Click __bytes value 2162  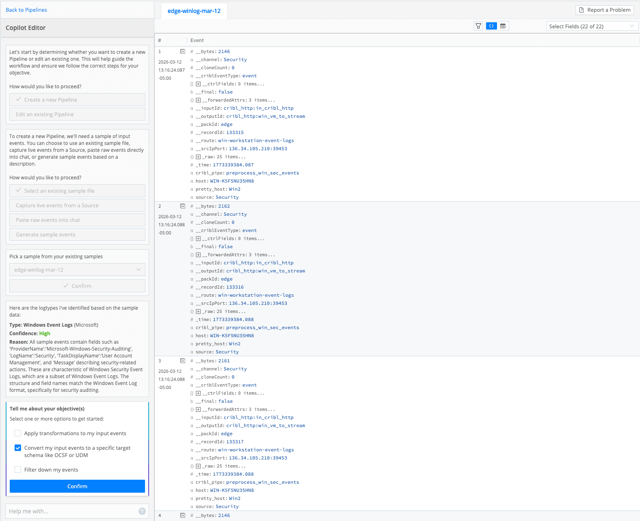pos(224,206)
